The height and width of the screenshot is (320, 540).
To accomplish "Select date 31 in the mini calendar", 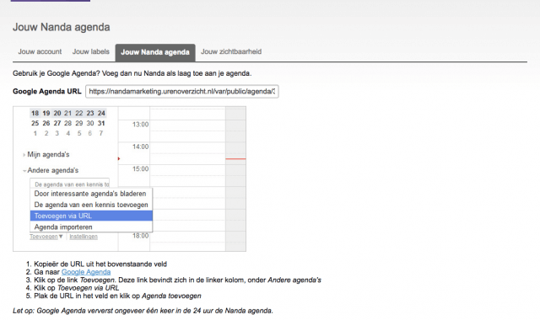I will [101, 123].
